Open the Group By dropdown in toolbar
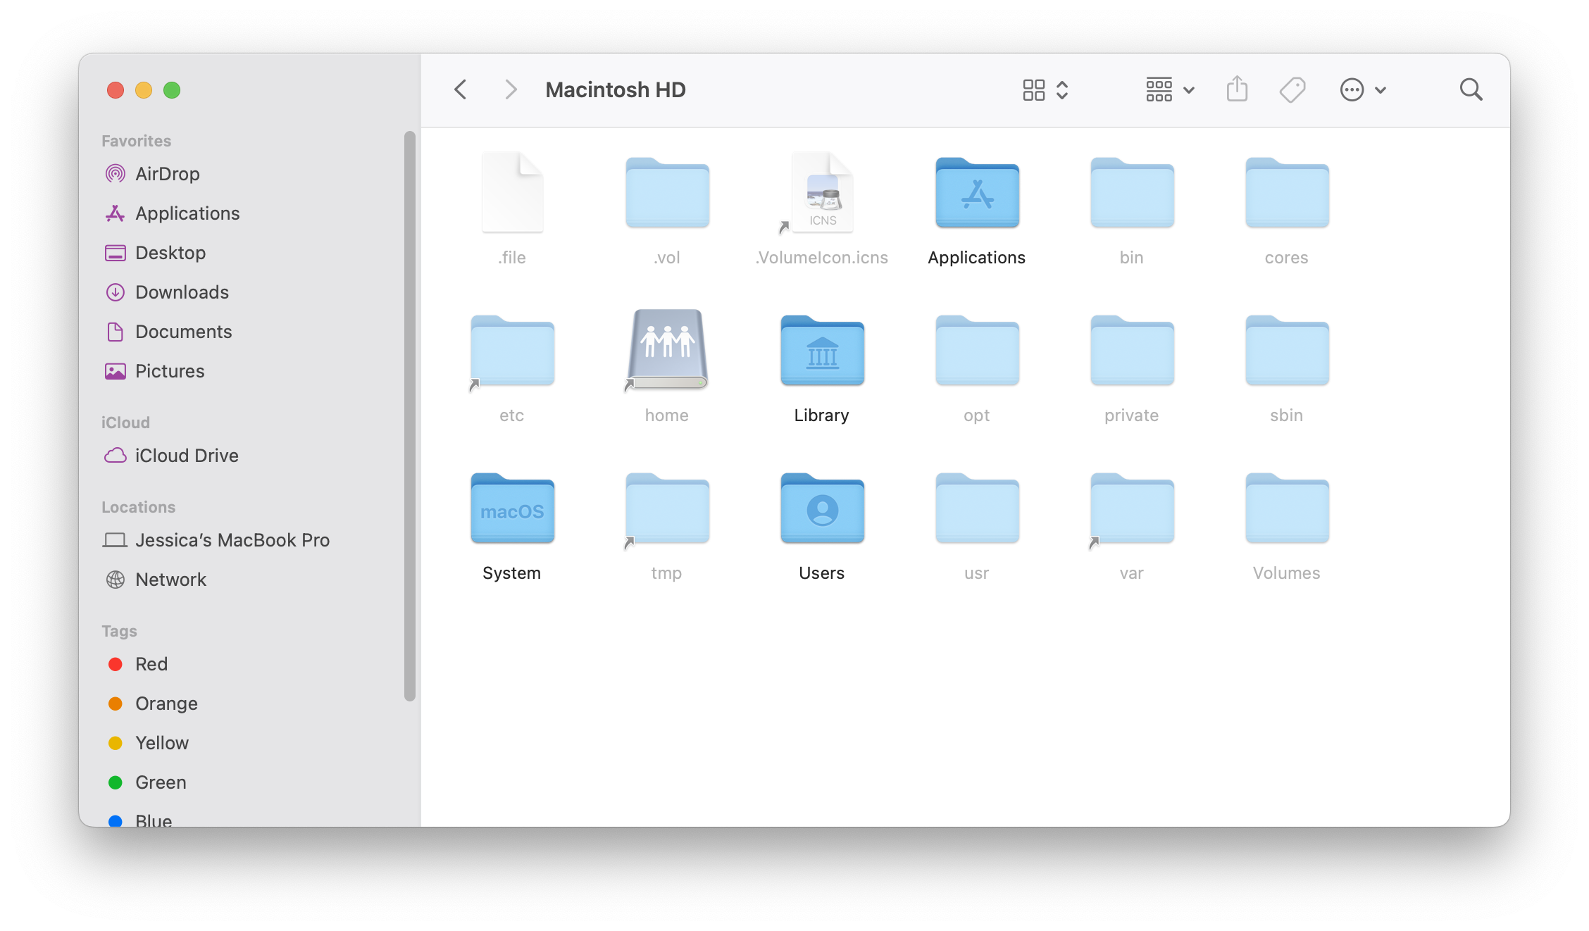Viewport: 1589px width, 931px height. [x=1170, y=90]
